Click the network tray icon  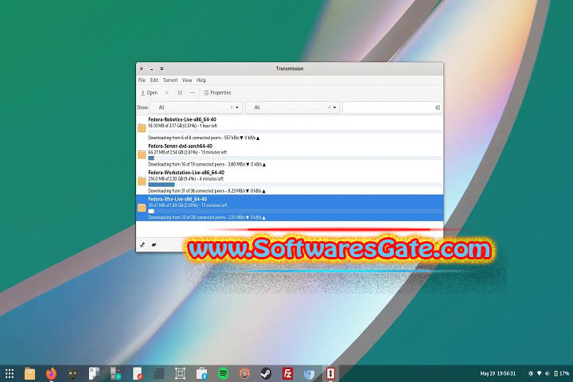tap(539, 373)
